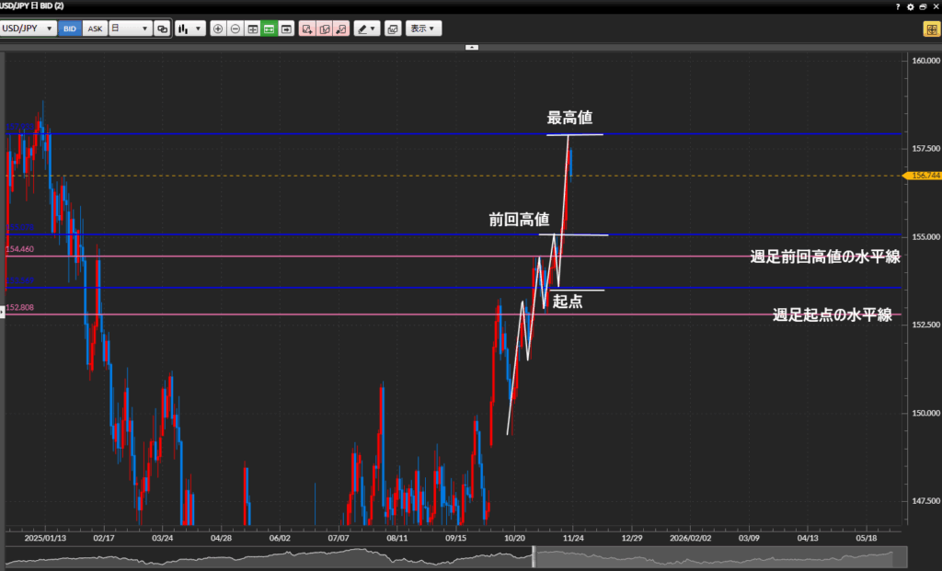942x571 pixels.
Task: Click the first pink chart order icon
Action: pos(307,29)
